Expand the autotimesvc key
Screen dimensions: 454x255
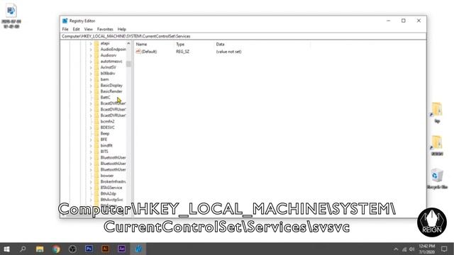point(91,62)
